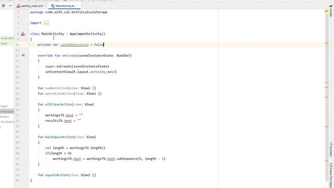Screen dimensions: 334x188
Task: Collapse onCreate body at line 13 fold marker
Action: pyautogui.click(x=29, y=61)
